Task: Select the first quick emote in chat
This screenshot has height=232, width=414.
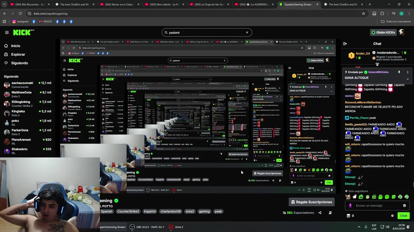Action: (348, 197)
